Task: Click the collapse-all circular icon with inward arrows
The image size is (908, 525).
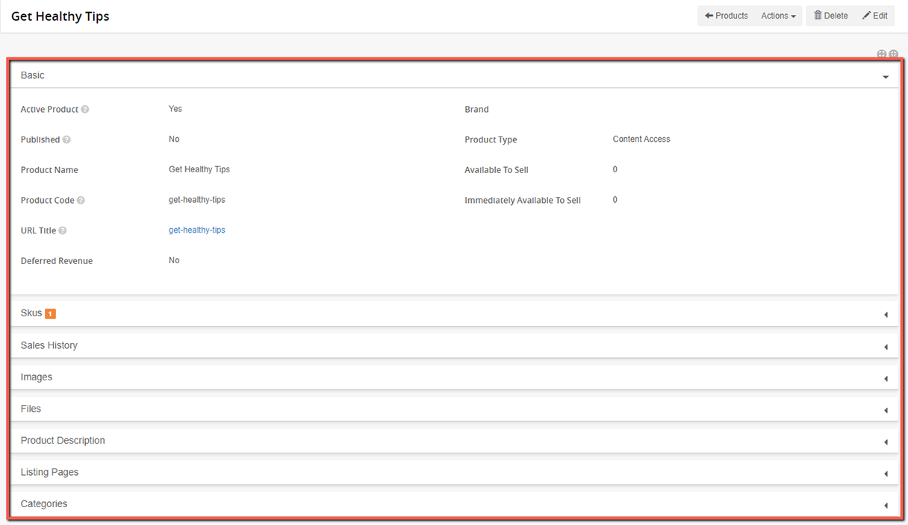Action: click(881, 54)
